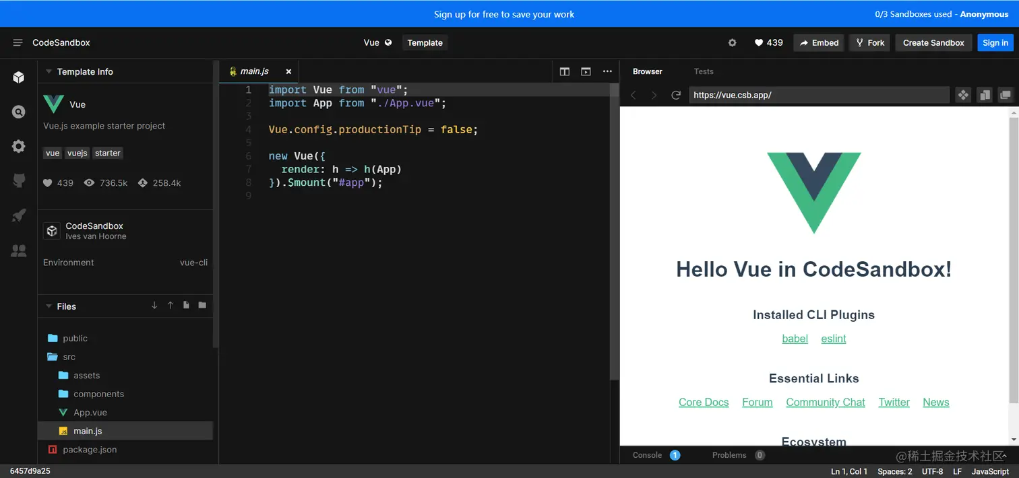1019x478 pixels.
Task: Select main.js in the file tree
Action: pyautogui.click(x=125, y=431)
